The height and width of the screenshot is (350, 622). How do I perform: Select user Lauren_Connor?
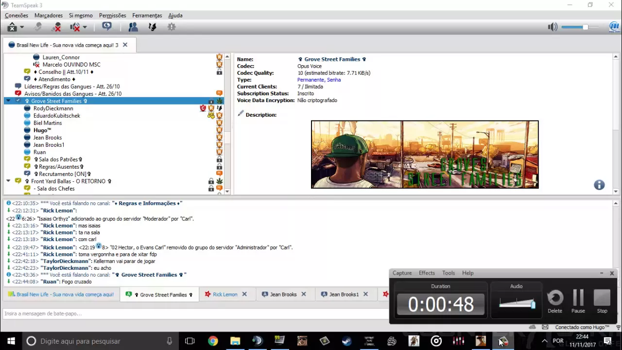(x=61, y=57)
